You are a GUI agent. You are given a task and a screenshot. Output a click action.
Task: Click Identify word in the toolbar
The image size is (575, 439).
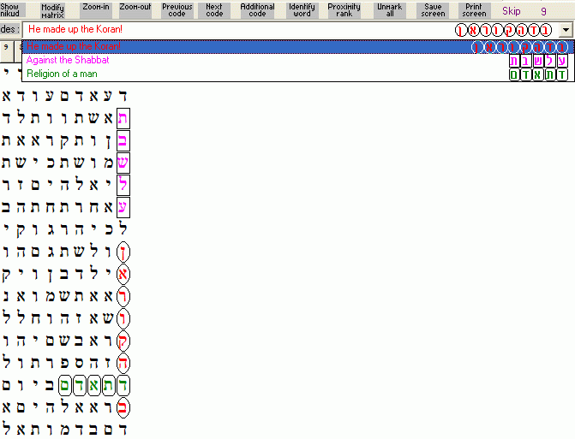point(301,10)
